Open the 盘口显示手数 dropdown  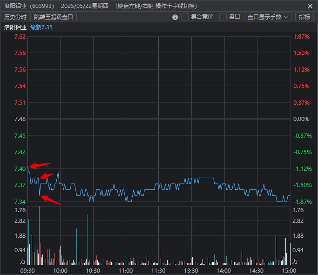click(267, 17)
